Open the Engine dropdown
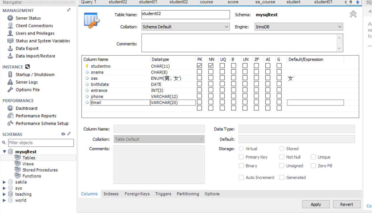 299,27
